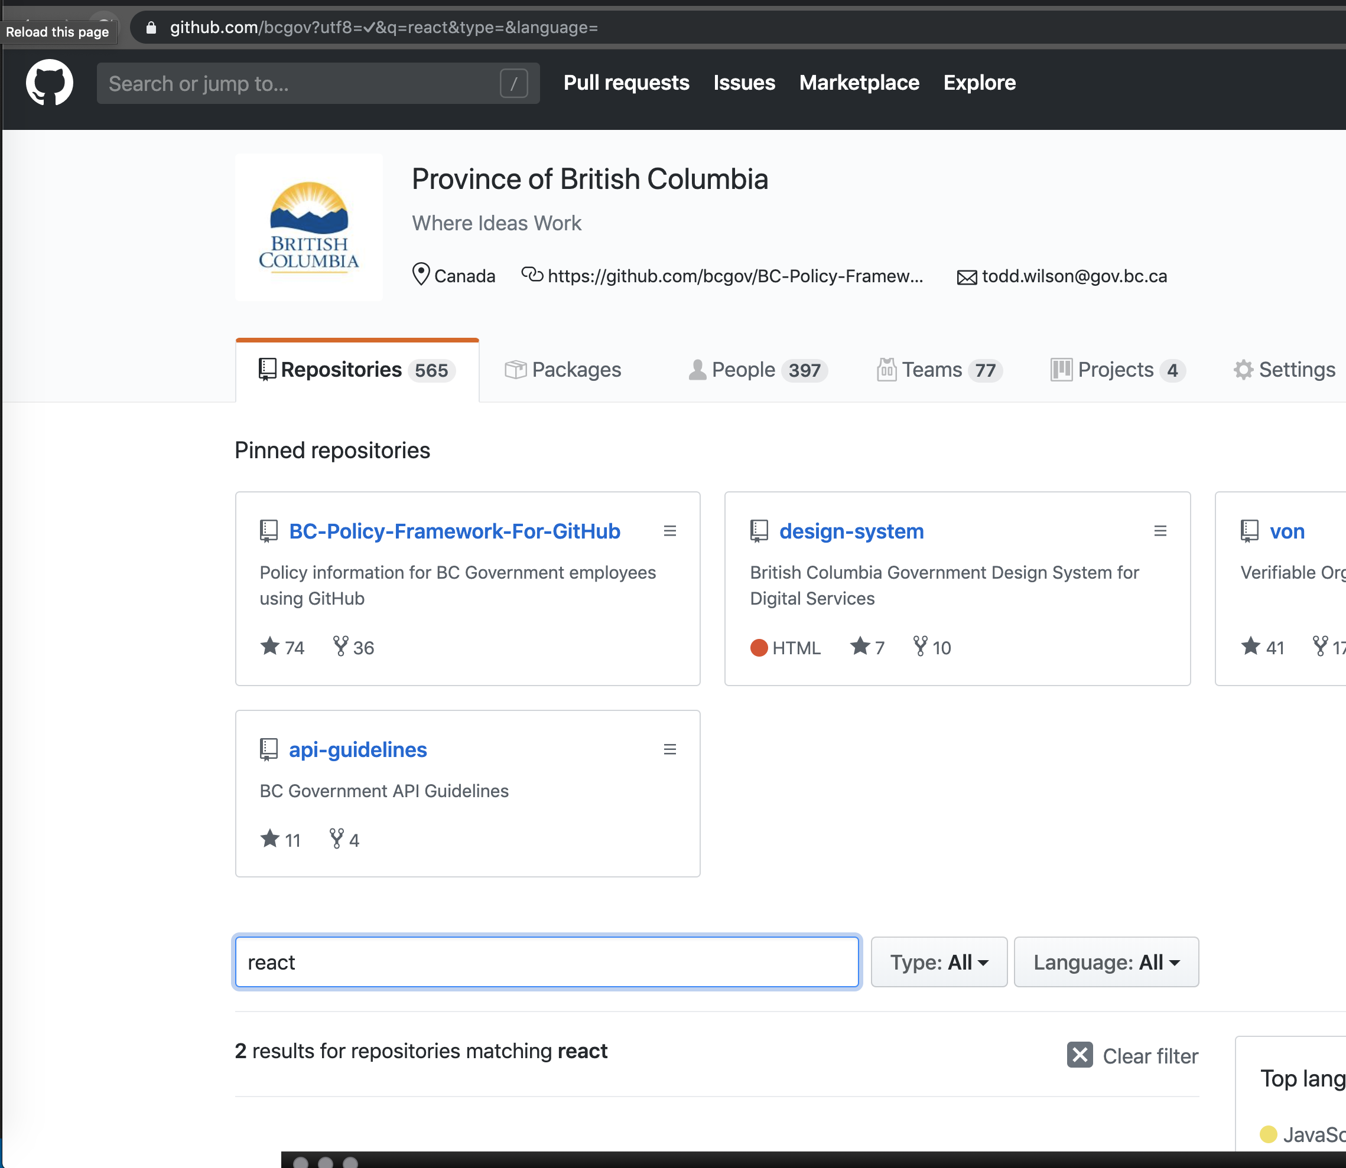This screenshot has height=1168, width=1346.
Task: Open the organization Settings tab
Action: click(x=1285, y=370)
